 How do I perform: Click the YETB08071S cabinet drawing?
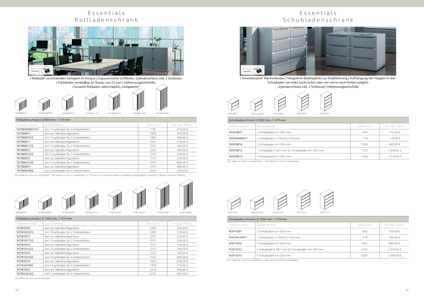[x=21, y=104]
